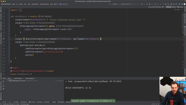Open the app run configuration dropdown
Screen dimensions: 186x105
116,4
